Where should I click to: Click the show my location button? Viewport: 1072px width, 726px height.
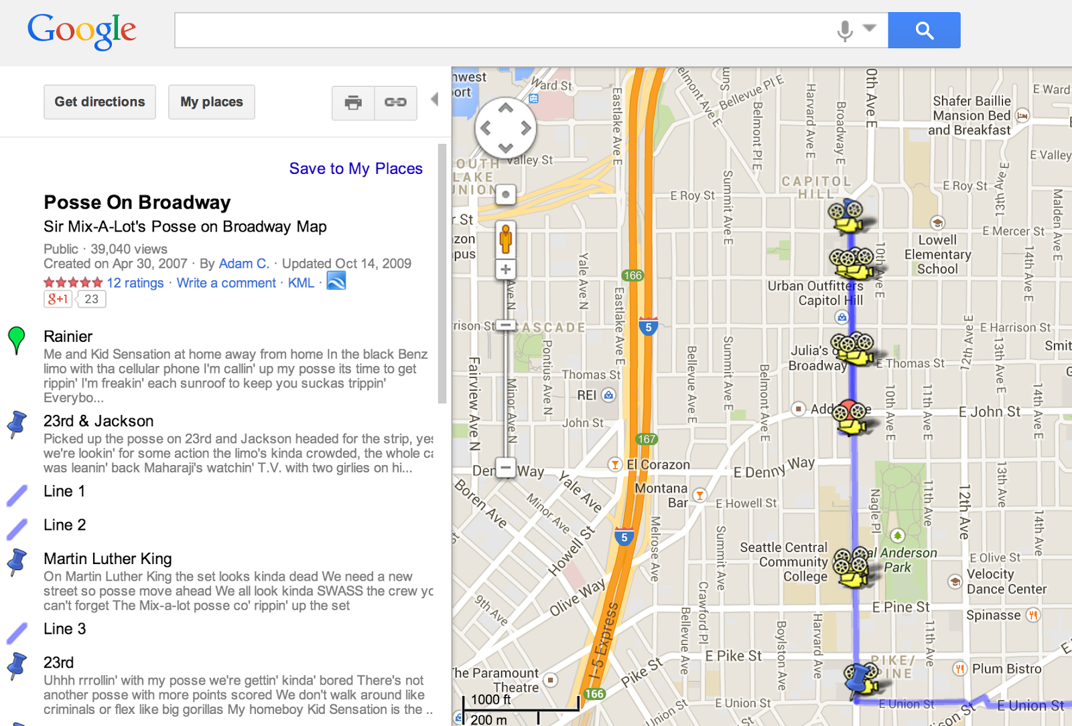coord(506,195)
